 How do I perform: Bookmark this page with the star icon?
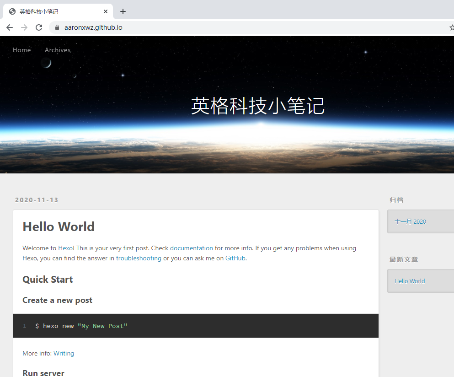(x=451, y=27)
